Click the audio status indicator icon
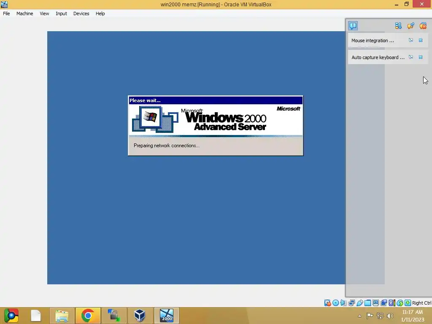Viewport: 432px width, 324px height. [343, 303]
